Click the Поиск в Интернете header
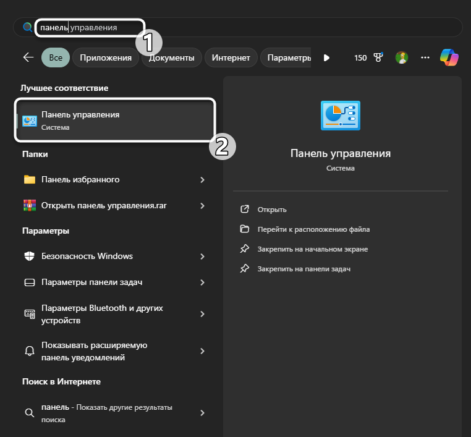The height and width of the screenshot is (437, 471). point(61,381)
